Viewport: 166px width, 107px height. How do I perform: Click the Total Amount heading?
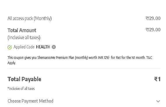pos(22,30)
